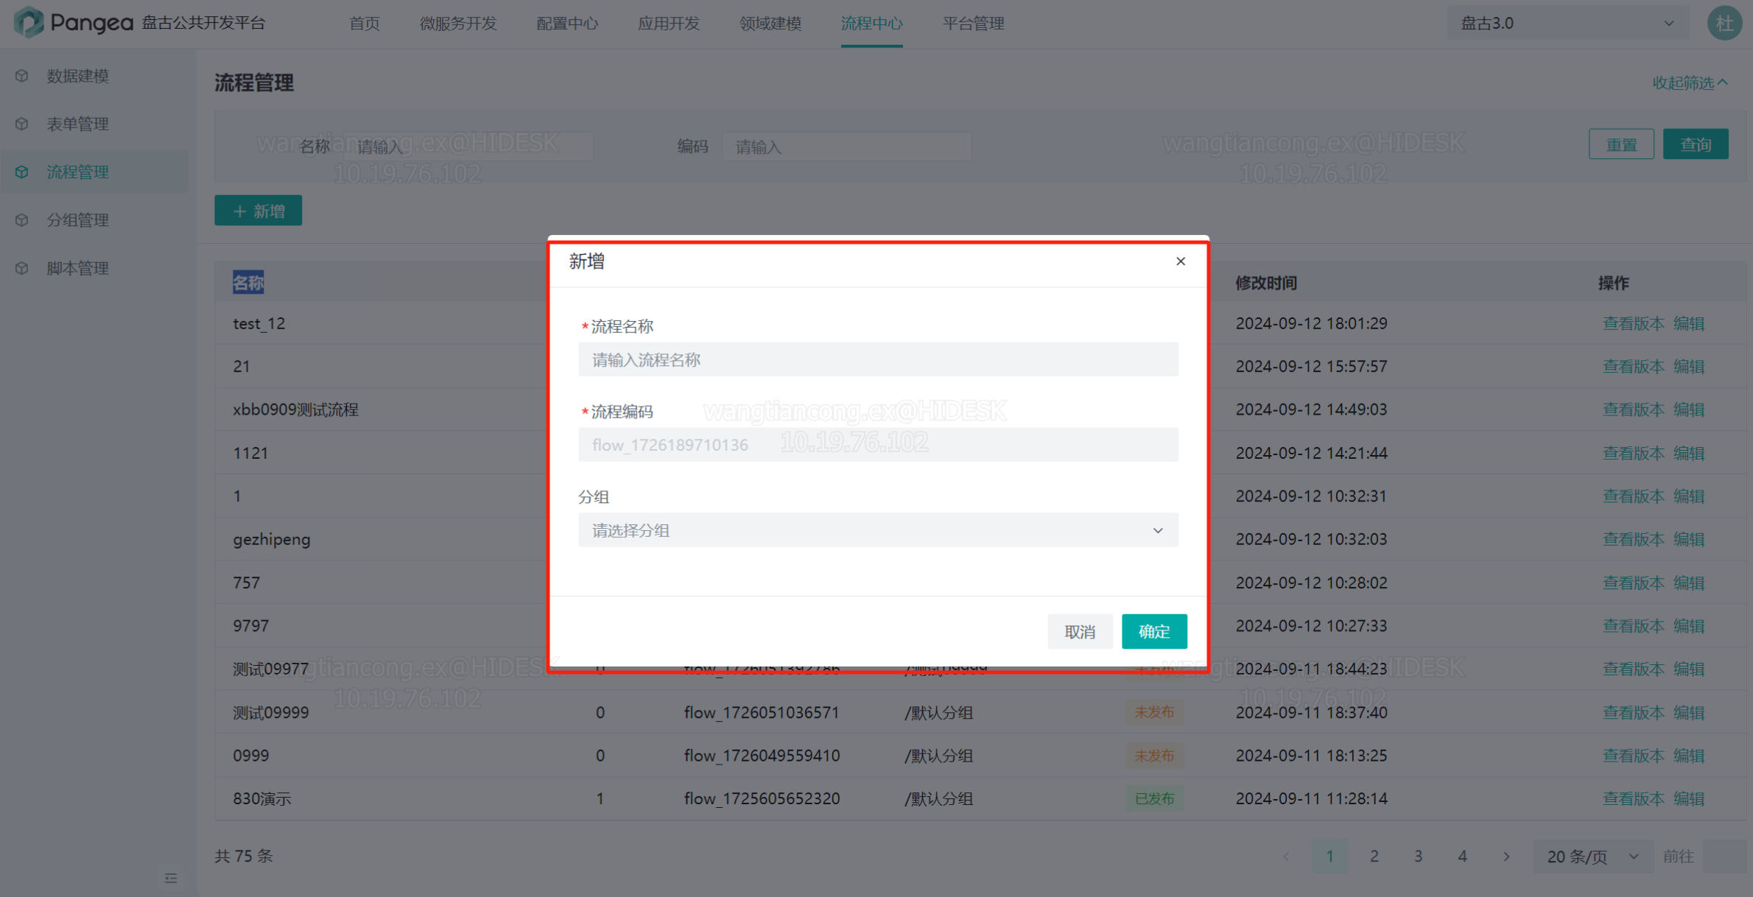The height and width of the screenshot is (897, 1753).
Task: Select the 流程中心 top menu
Action: click(x=872, y=24)
